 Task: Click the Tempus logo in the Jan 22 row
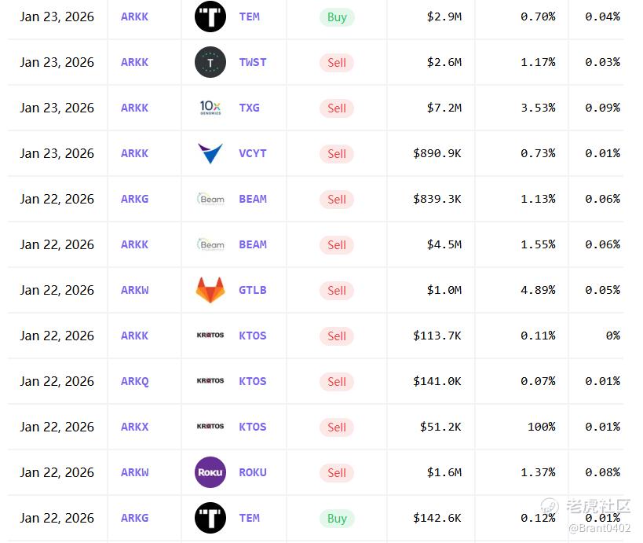click(x=210, y=518)
